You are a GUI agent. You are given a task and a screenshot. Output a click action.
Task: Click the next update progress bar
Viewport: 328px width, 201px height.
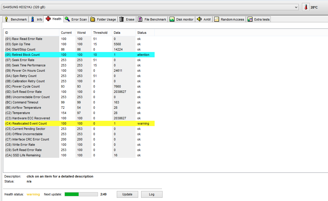click(81, 194)
